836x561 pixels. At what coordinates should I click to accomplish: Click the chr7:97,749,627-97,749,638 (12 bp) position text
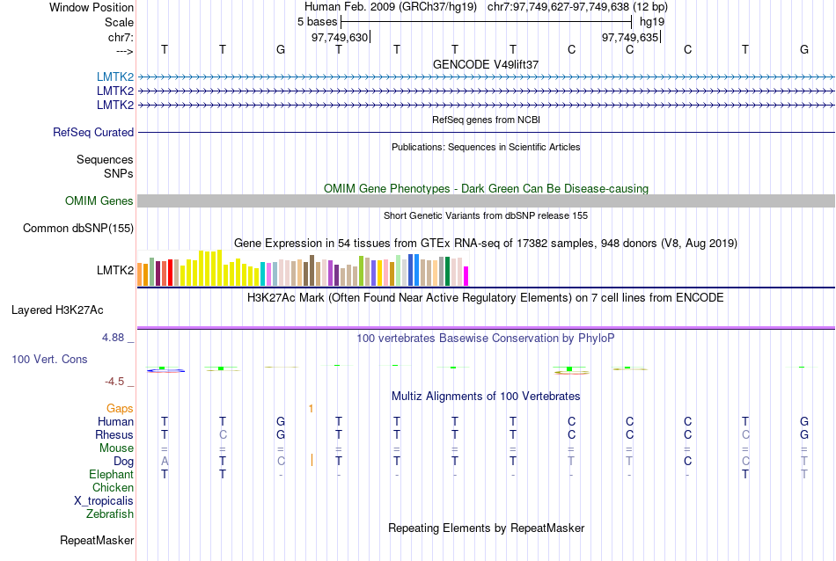pyautogui.click(x=577, y=7)
